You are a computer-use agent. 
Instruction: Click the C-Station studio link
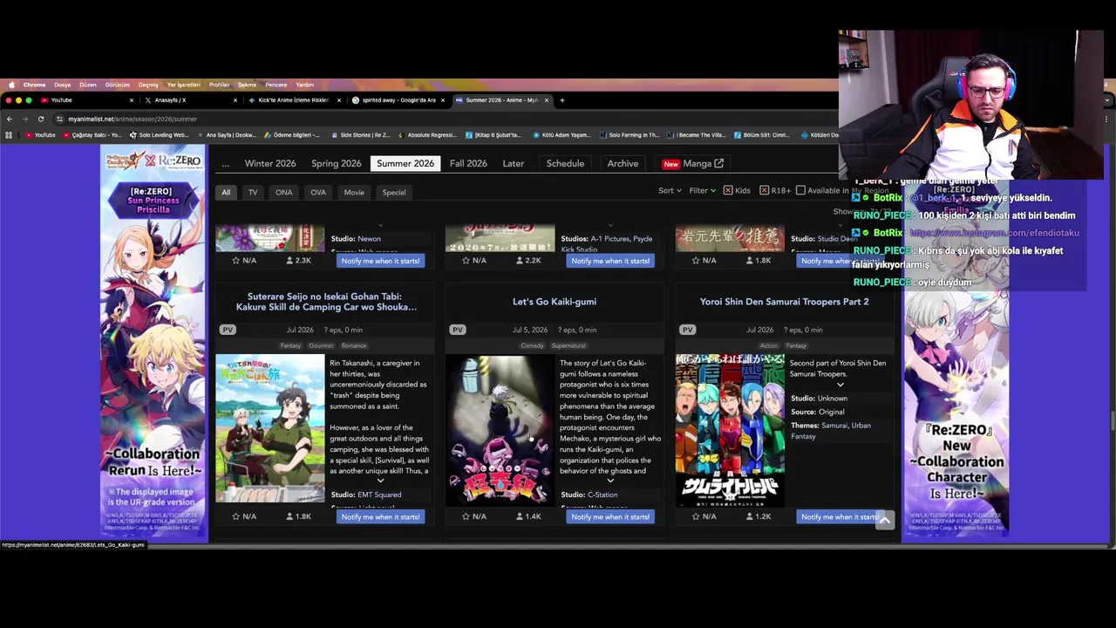[x=602, y=495]
